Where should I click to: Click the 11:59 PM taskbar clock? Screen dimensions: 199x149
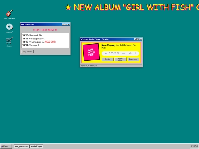coord(194,146)
